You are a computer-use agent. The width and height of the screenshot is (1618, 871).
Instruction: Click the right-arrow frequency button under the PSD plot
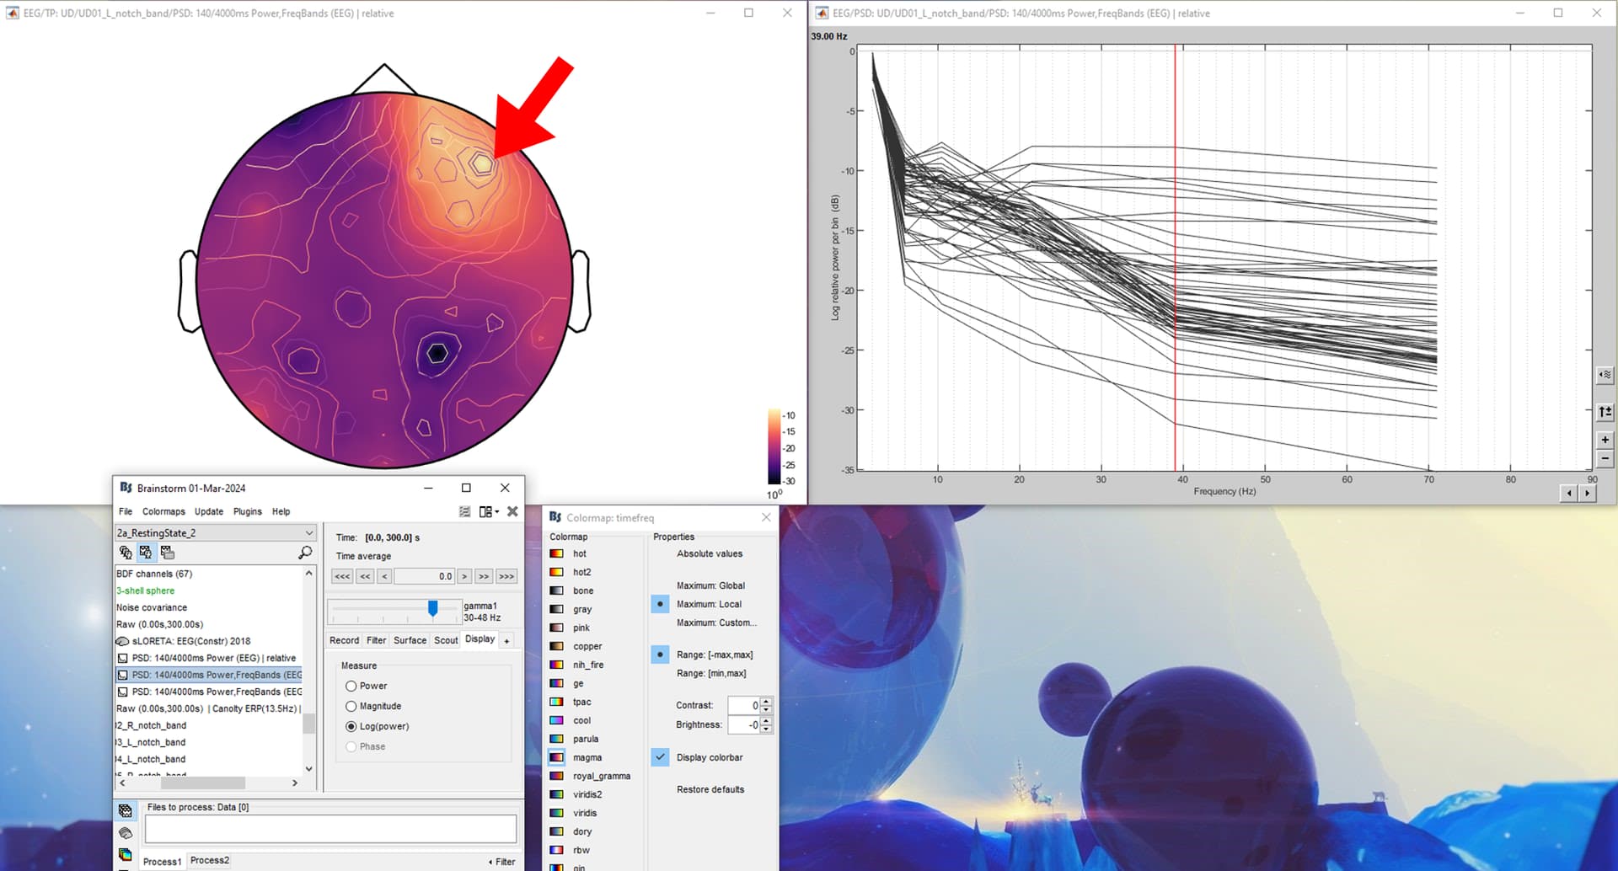pyautogui.click(x=1588, y=494)
